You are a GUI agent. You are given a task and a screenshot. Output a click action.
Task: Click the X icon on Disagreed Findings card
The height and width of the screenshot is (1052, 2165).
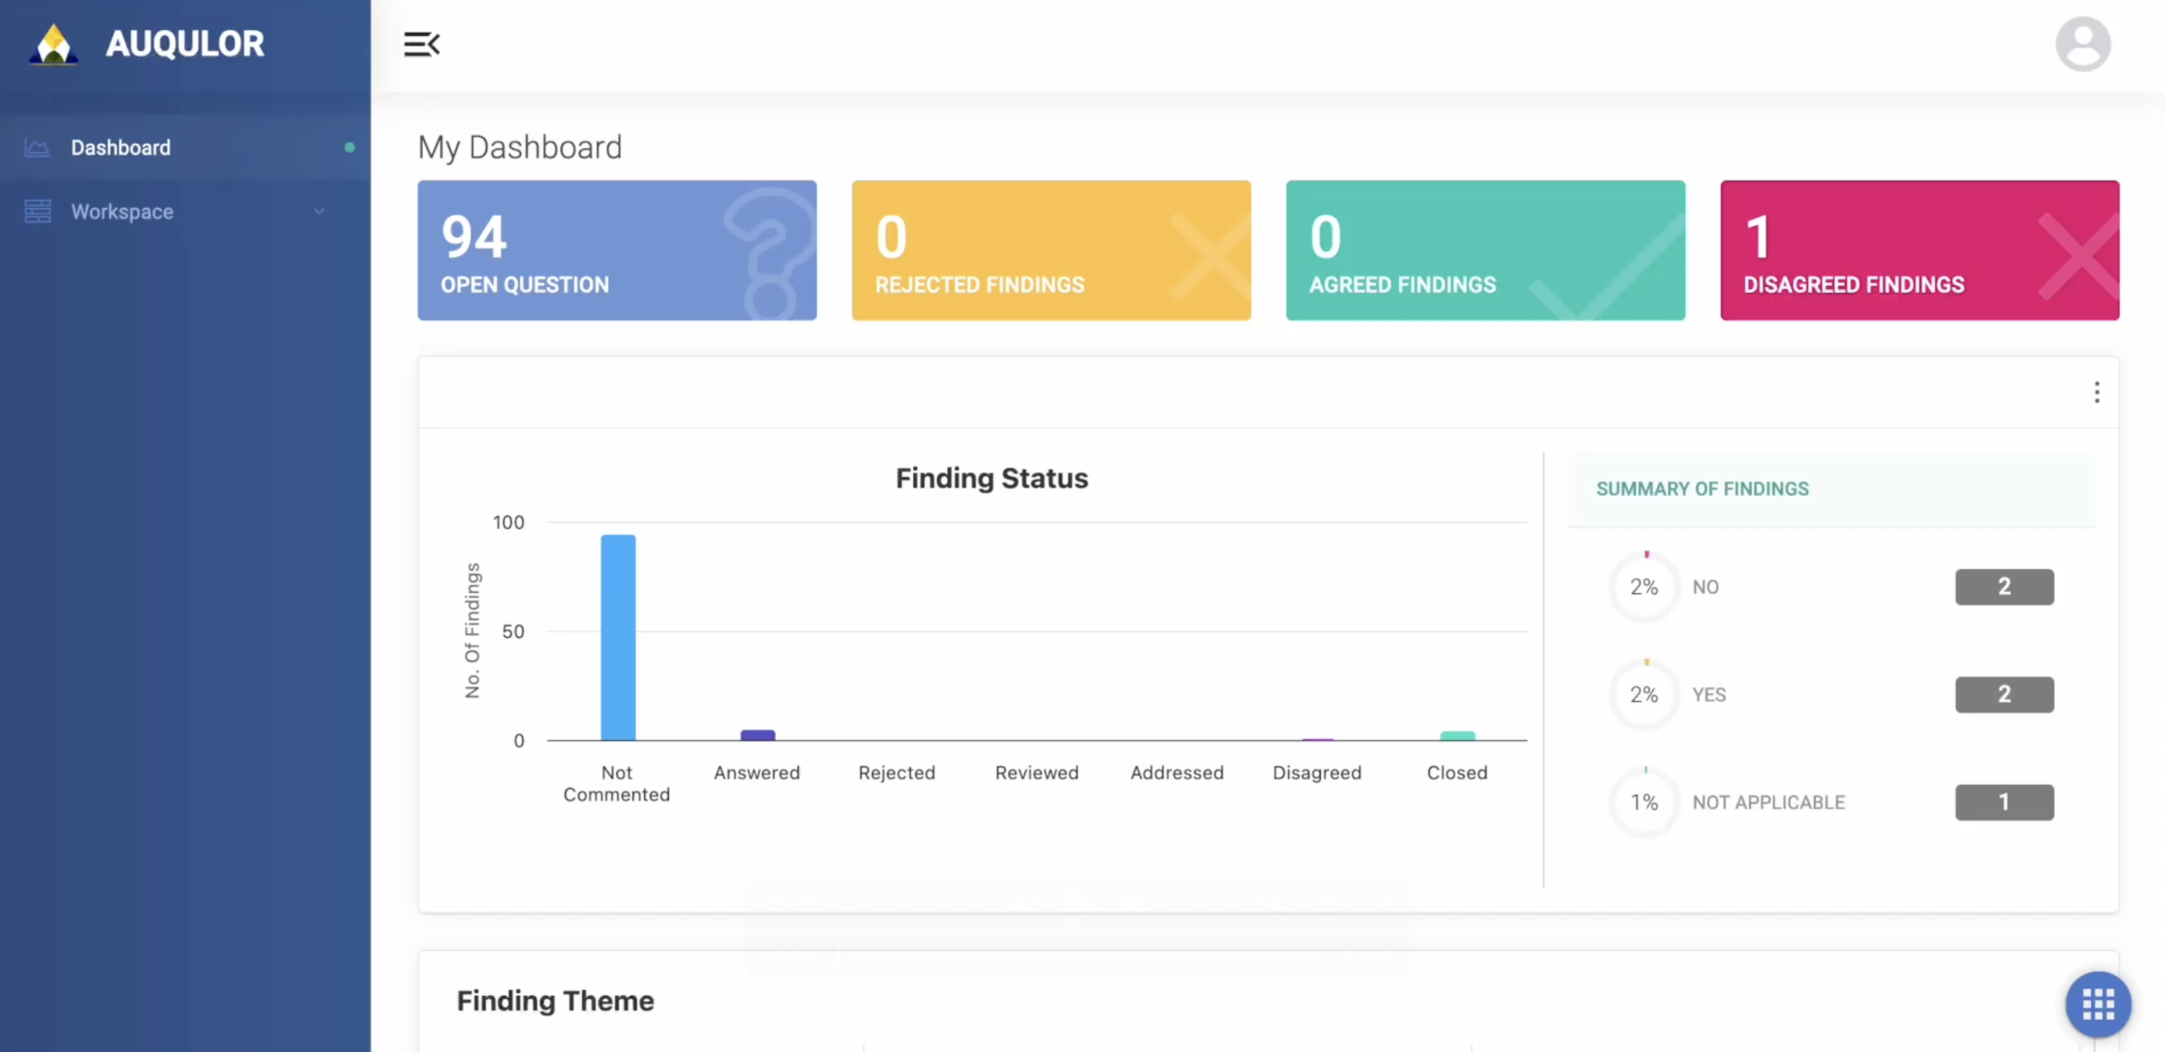pyautogui.click(x=2078, y=255)
